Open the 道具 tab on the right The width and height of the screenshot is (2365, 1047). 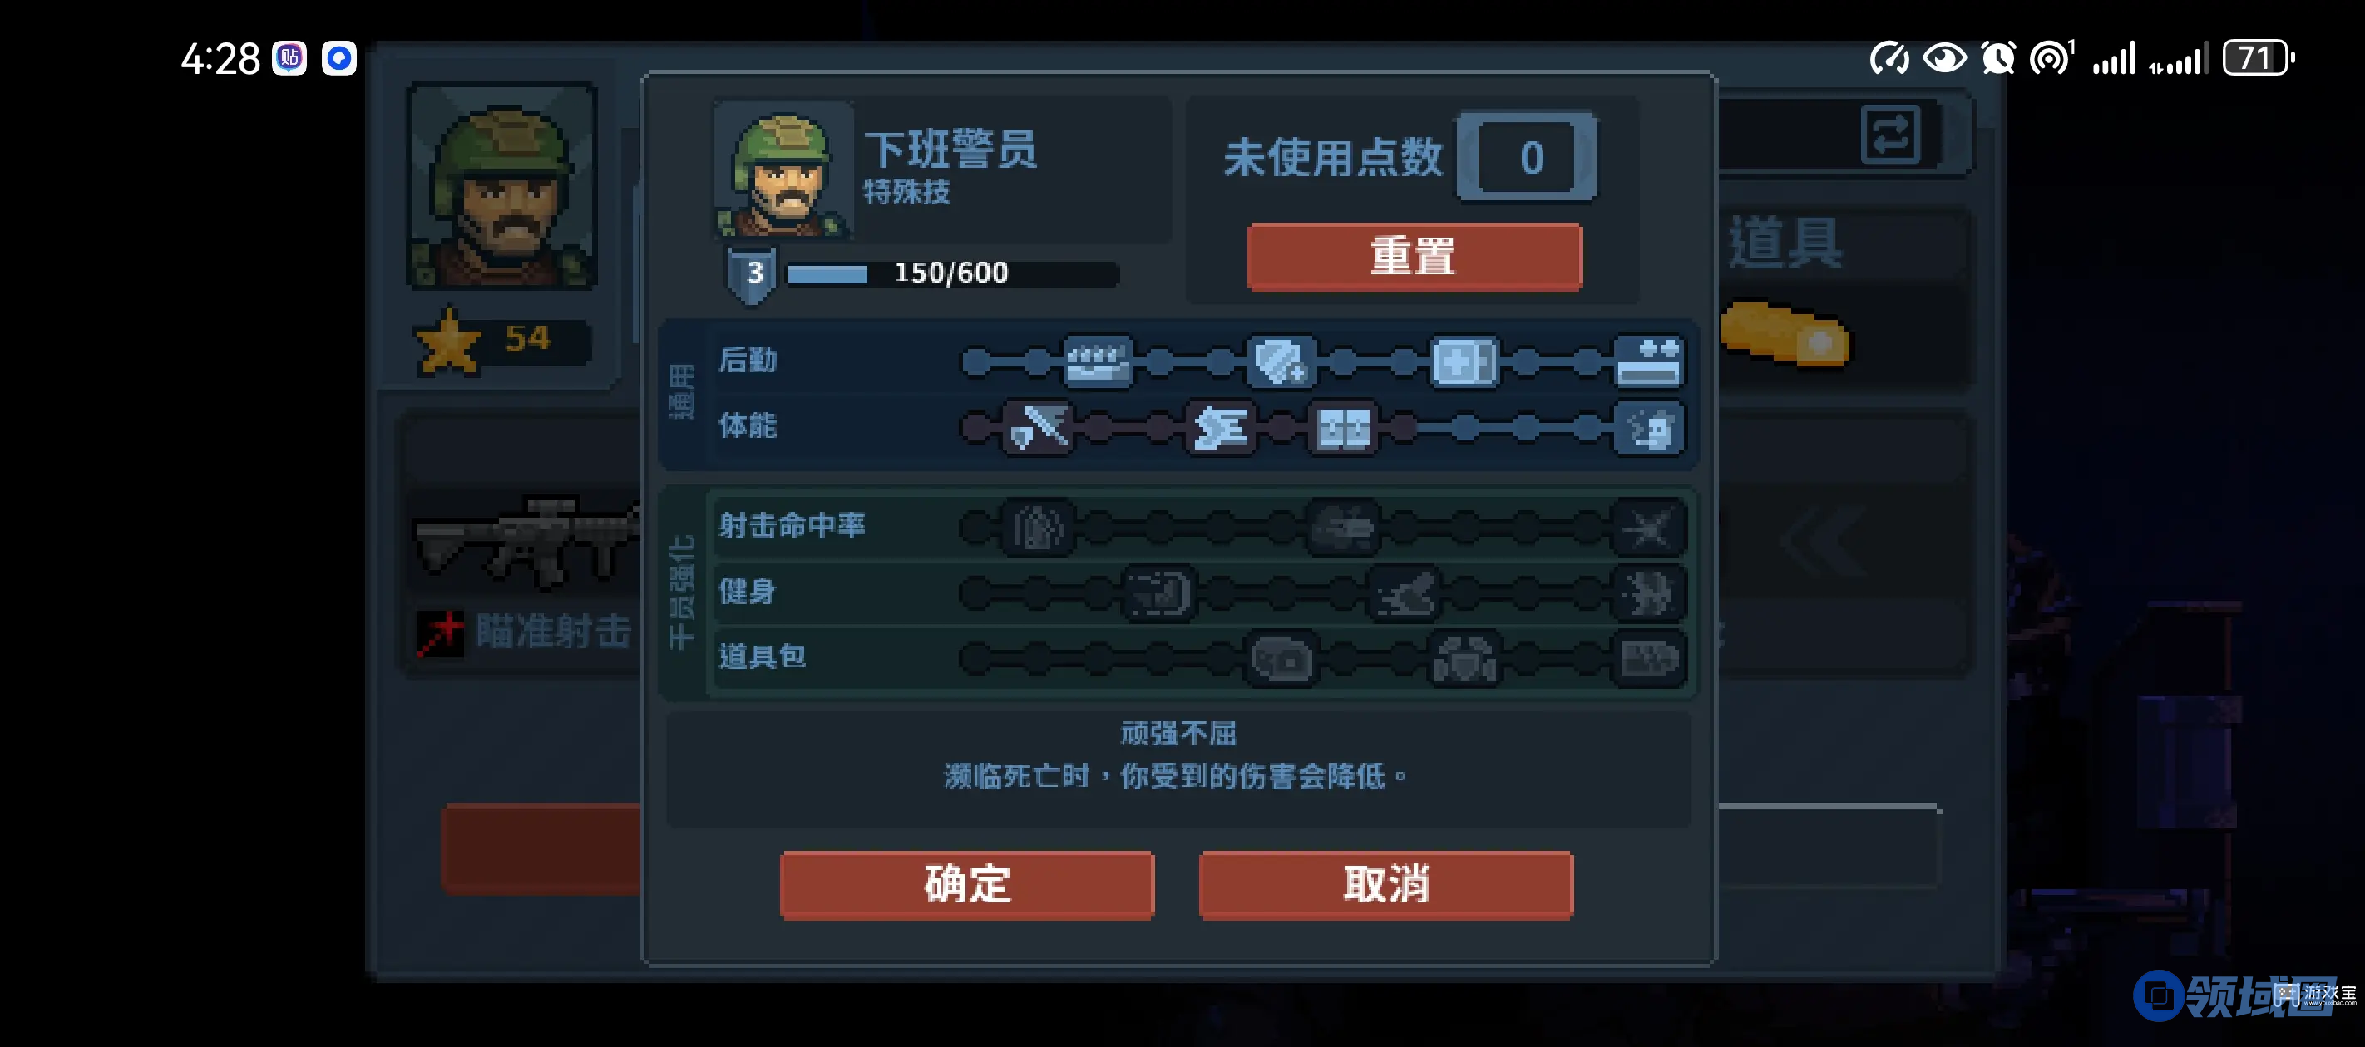tap(1785, 243)
